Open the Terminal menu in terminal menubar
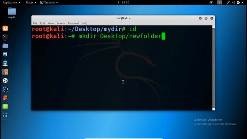This screenshot has height=139, width=247. [x=73, y=23]
